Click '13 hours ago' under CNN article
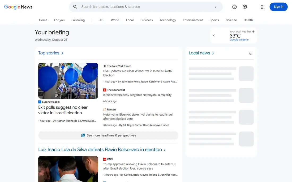292x182 pixels. 111,175
